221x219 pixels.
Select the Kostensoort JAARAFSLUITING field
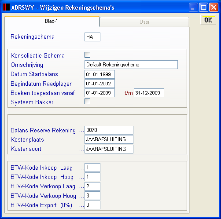tap(109, 149)
